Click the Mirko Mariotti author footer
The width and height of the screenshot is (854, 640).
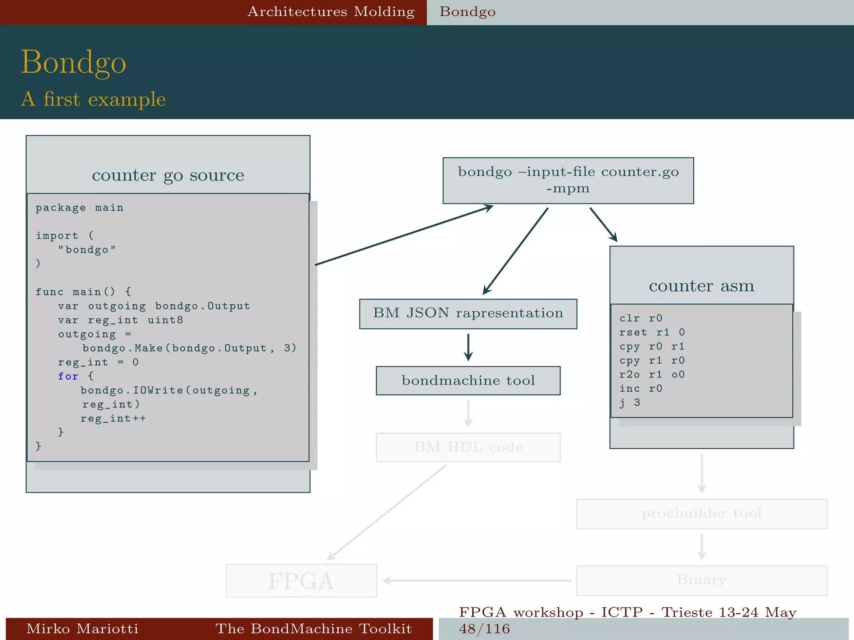pyautogui.click(x=82, y=628)
